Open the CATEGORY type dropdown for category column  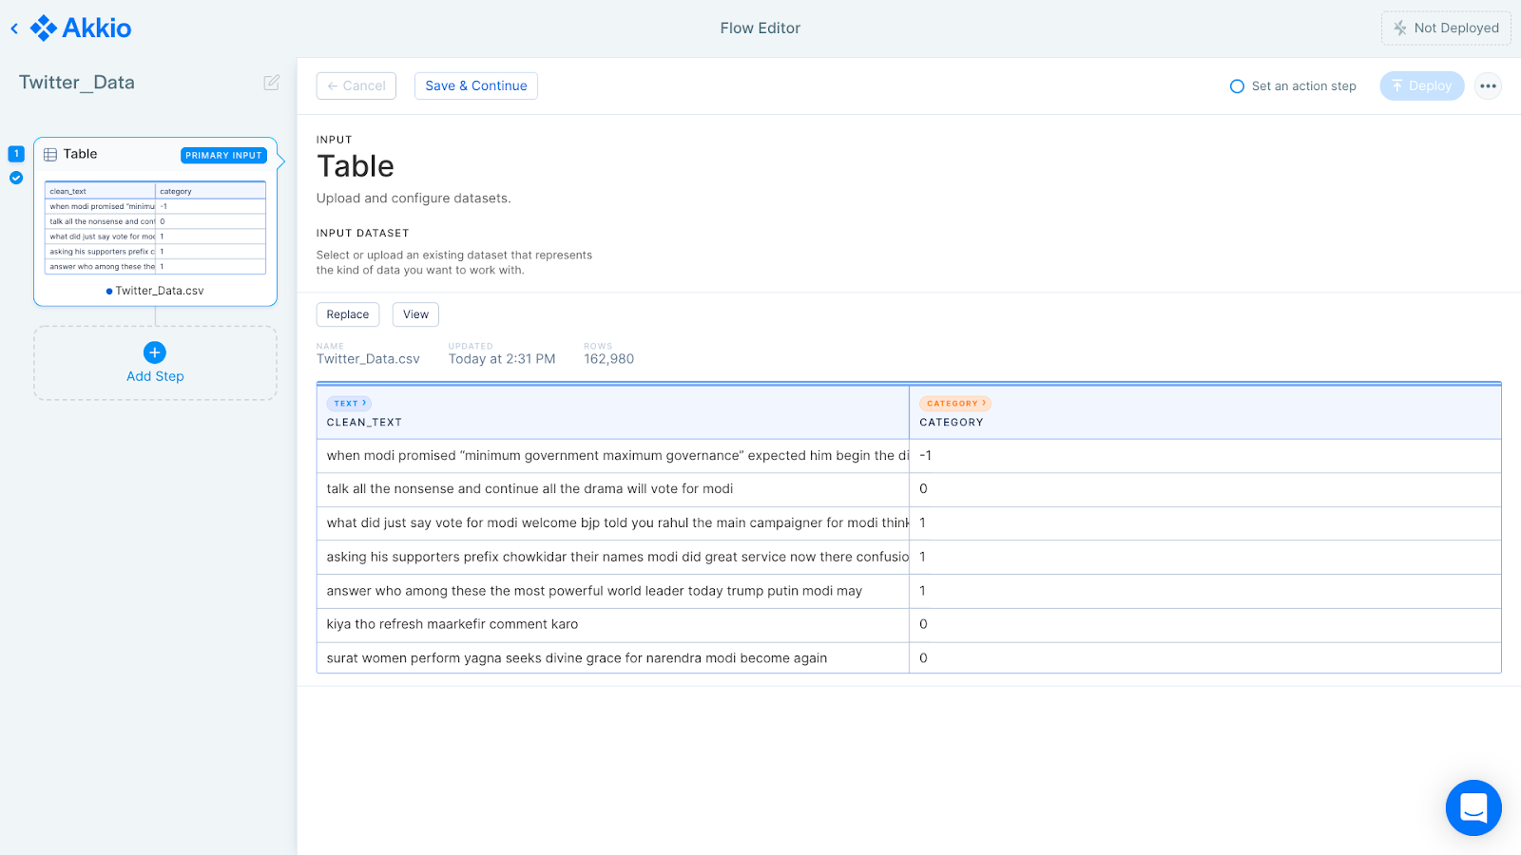click(954, 404)
